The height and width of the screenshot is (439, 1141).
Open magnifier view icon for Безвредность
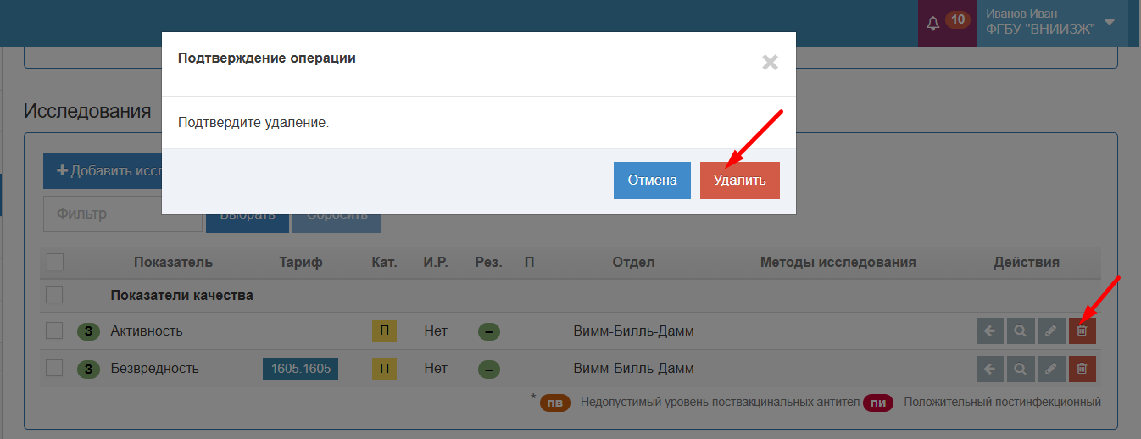point(1021,369)
